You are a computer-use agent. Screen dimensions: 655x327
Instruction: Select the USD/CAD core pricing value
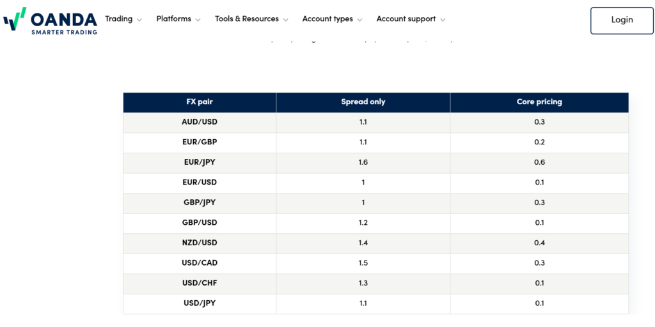pos(539,264)
